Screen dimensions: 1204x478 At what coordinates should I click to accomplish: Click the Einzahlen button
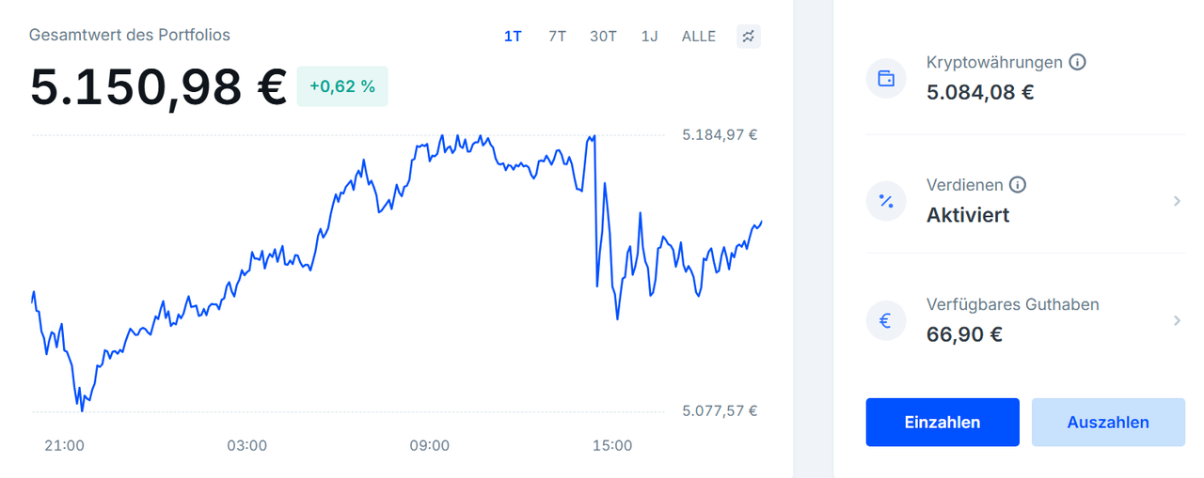(943, 423)
